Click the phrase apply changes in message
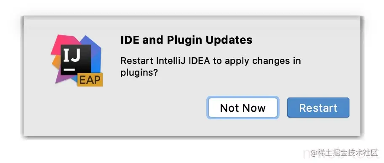The image size is (384, 163). tap(256, 61)
